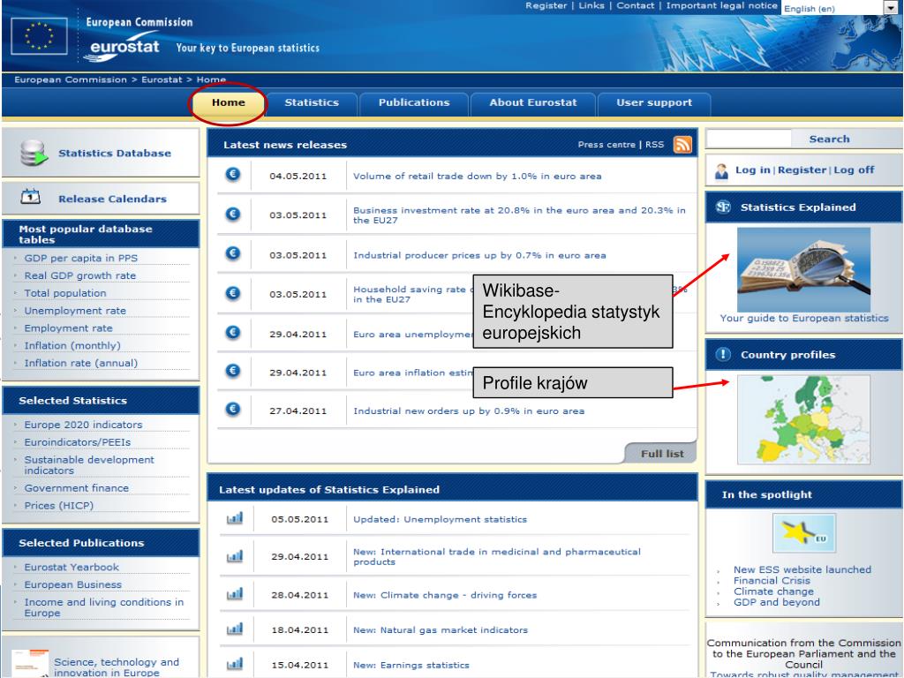904x678 pixels.
Task: Click chart icon beside Earnings statistics update
Action: point(235,664)
